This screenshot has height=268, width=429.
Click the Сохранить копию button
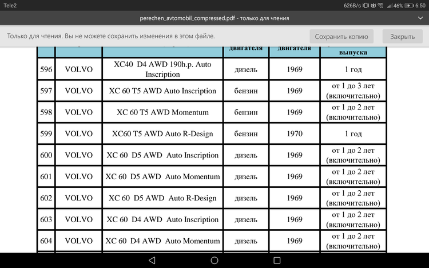(341, 37)
